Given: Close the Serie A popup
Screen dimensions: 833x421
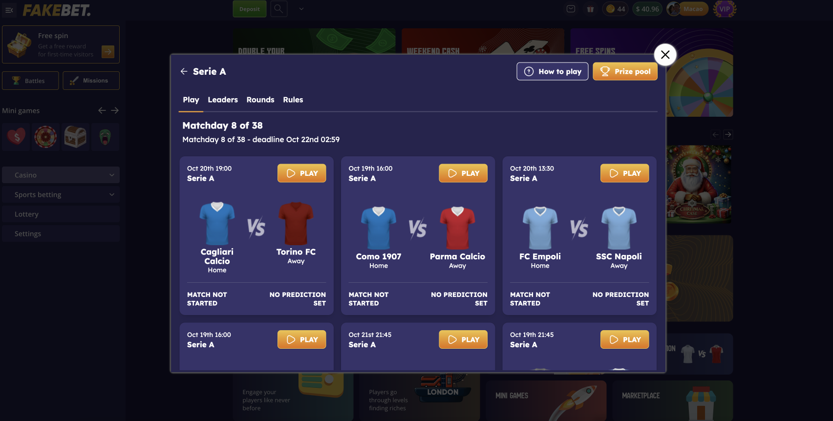Looking at the screenshot, I should tap(665, 55).
